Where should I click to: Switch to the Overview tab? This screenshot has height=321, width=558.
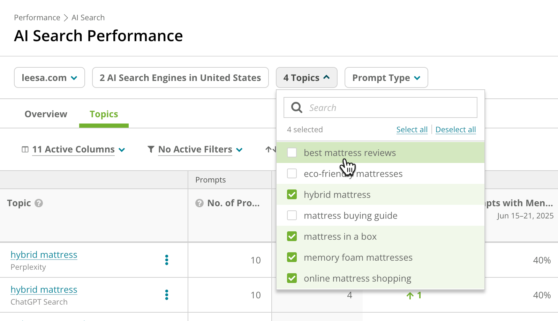46,114
